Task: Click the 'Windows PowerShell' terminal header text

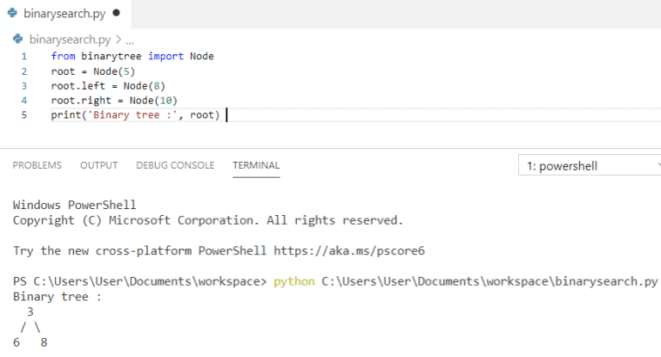Action: coord(75,205)
